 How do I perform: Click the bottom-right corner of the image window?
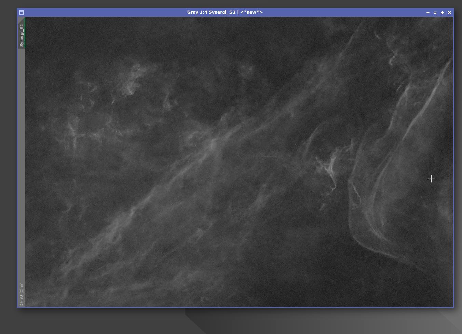[453, 307]
